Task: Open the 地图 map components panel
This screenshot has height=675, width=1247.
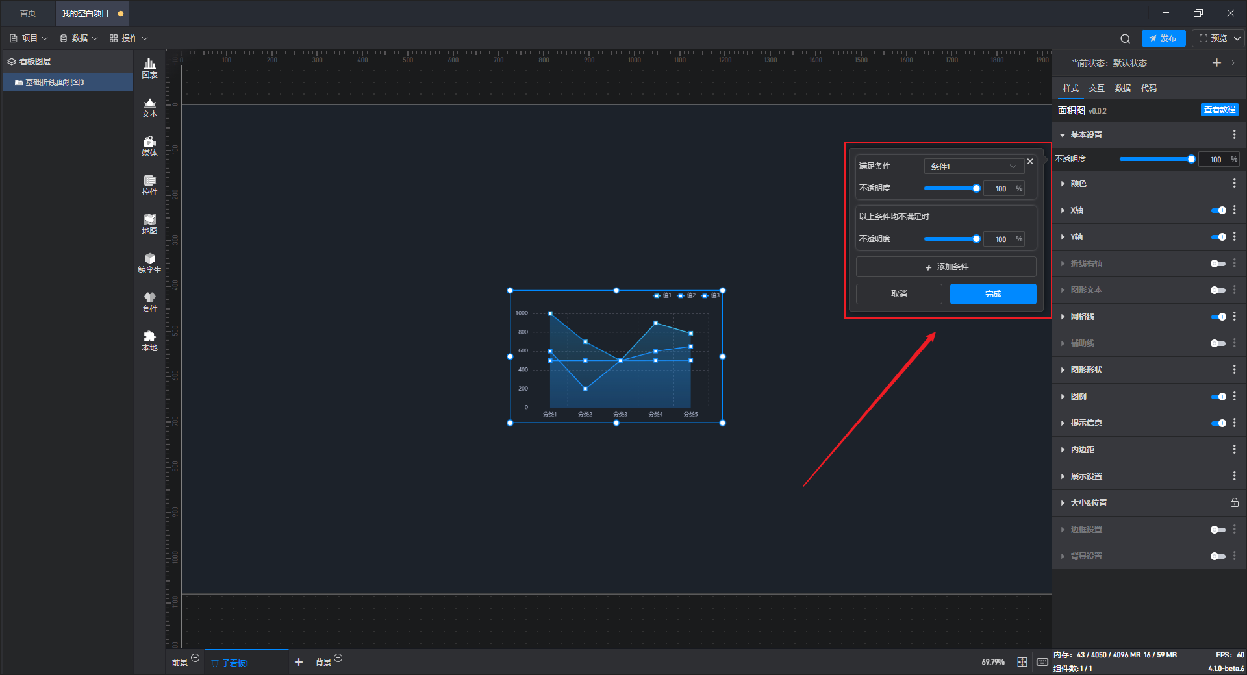Action: point(149,224)
